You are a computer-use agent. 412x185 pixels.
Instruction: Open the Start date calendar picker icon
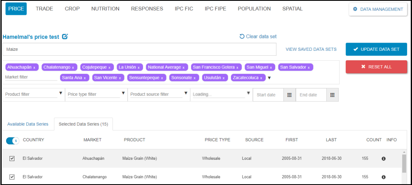pyautogui.click(x=289, y=95)
